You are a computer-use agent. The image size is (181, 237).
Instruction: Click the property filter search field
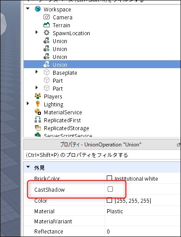pos(102,155)
